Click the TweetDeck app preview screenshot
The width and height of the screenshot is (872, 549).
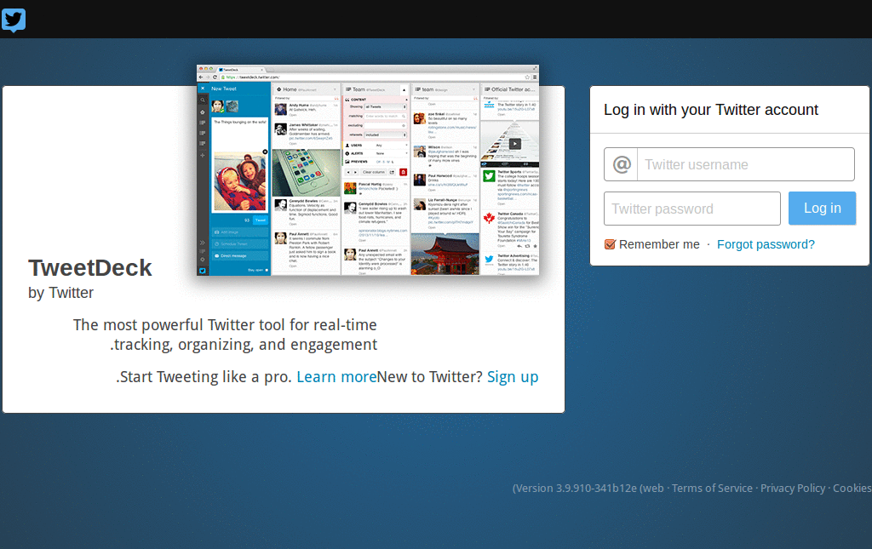point(368,170)
